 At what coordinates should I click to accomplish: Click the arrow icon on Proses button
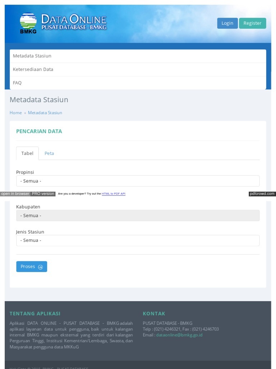tap(40, 267)
